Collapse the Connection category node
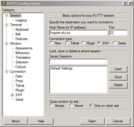134x127 pixels. (x=6, y=72)
